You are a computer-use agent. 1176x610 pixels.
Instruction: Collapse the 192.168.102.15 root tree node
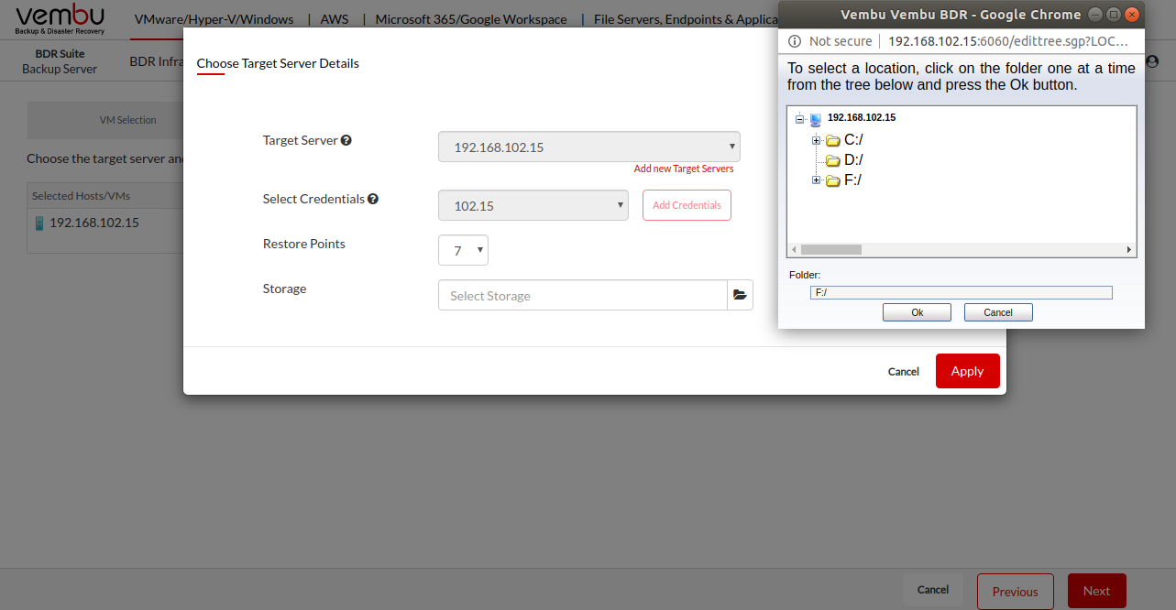[799, 119]
